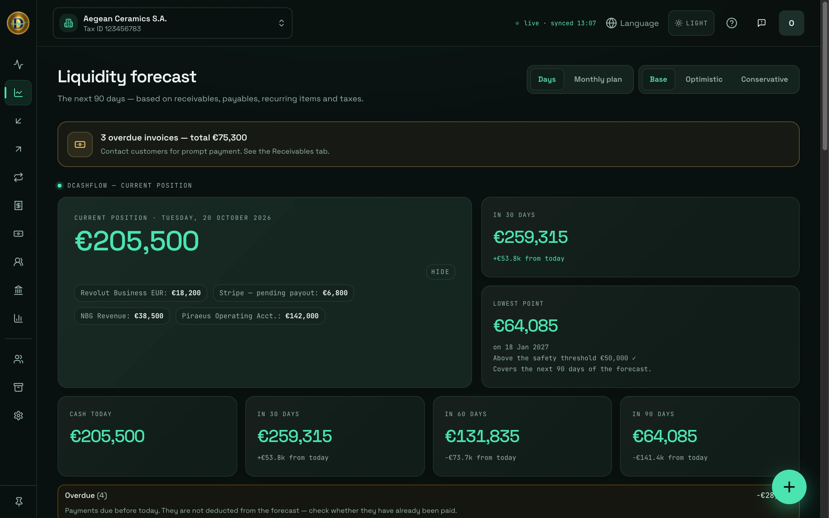Open the outgoing arrow (payables) sidebar icon
Screen dimensions: 829x518
18,149
